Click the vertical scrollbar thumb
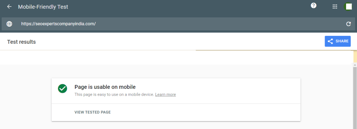Image resolution: width=357 pixels, height=129 pixels. tap(355, 97)
